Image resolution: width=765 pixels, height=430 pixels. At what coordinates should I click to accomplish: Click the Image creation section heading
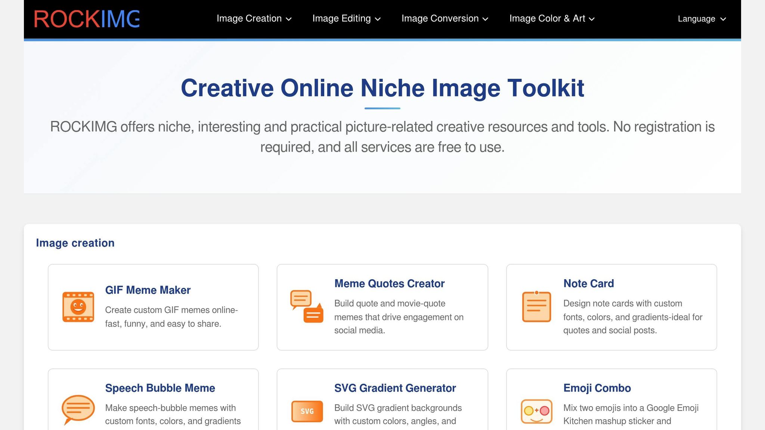pyautogui.click(x=75, y=243)
